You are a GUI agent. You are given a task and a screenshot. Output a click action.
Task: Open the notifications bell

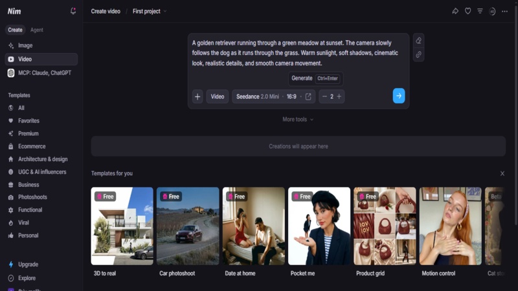click(x=73, y=11)
